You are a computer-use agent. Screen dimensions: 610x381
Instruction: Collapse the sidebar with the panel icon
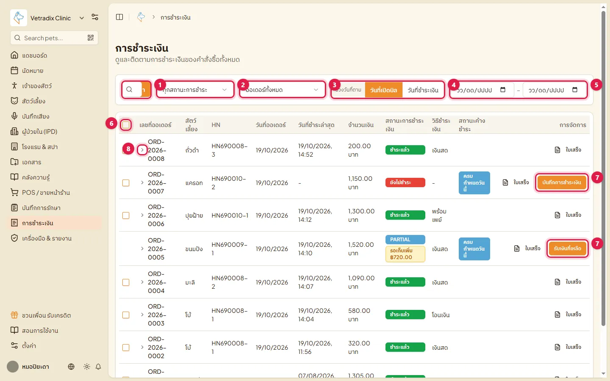pos(119,17)
